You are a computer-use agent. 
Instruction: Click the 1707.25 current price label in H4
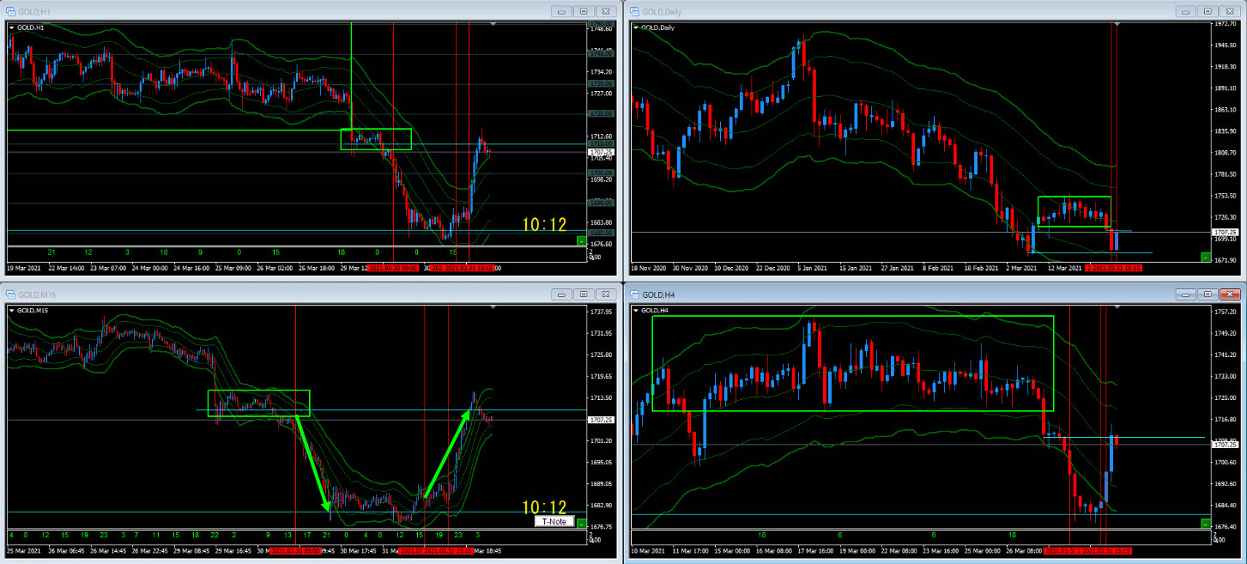pyautogui.click(x=1225, y=445)
